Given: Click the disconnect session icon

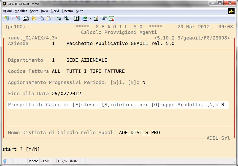Looking at the screenshot, I should [18, 18].
